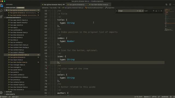This screenshot has height=98, width=175.
Task: Open the editor more actions menu
Action: coord(174,5)
